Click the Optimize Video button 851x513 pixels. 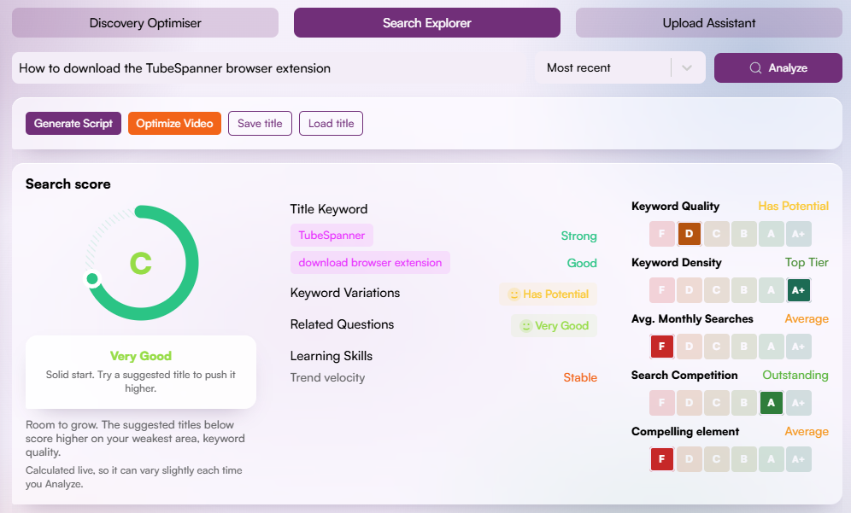(x=174, y=123)
